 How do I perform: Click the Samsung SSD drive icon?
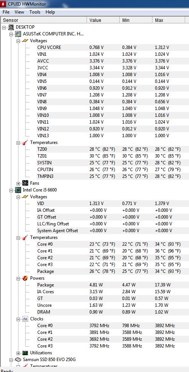tap(18, 360)
